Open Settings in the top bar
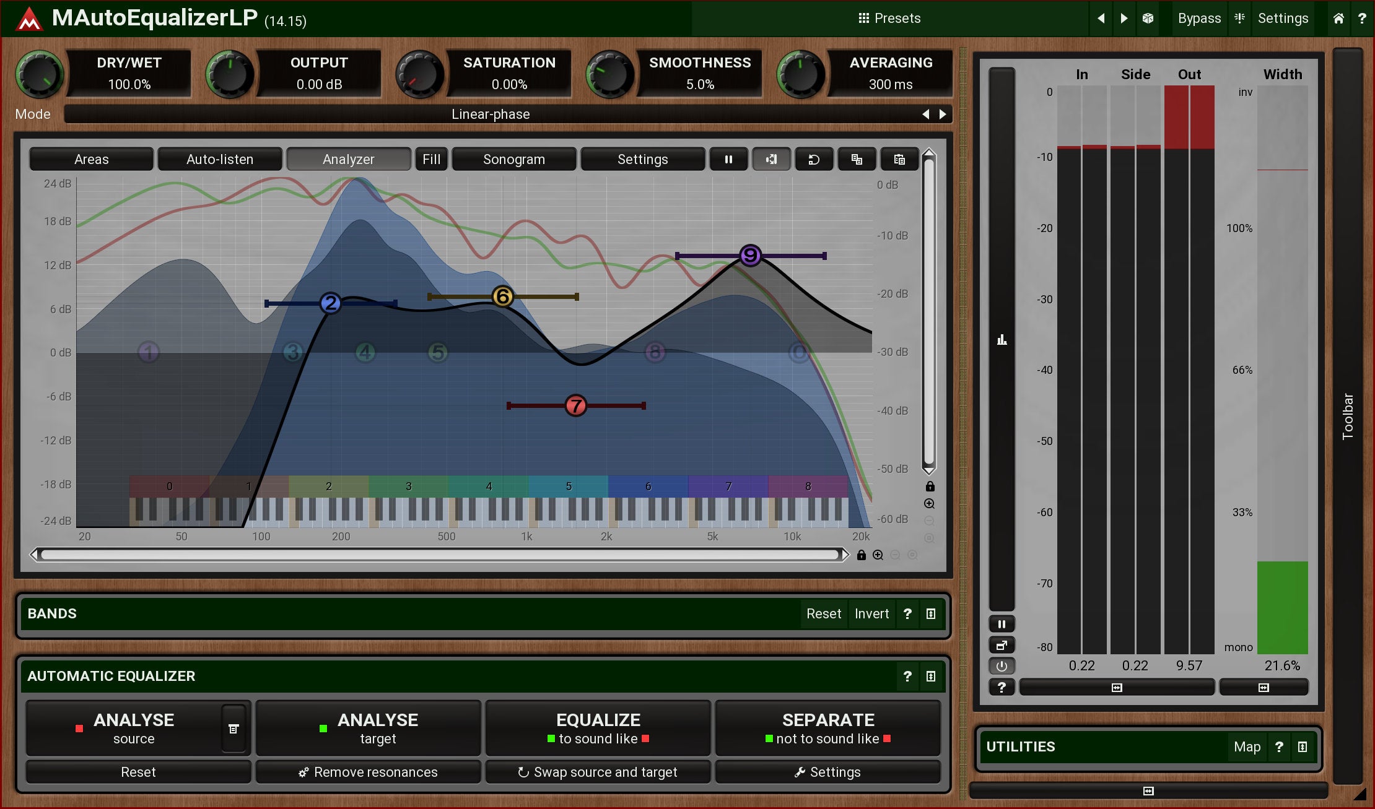The height and width of the screenshot is (809, 1375). point(1283,19)
